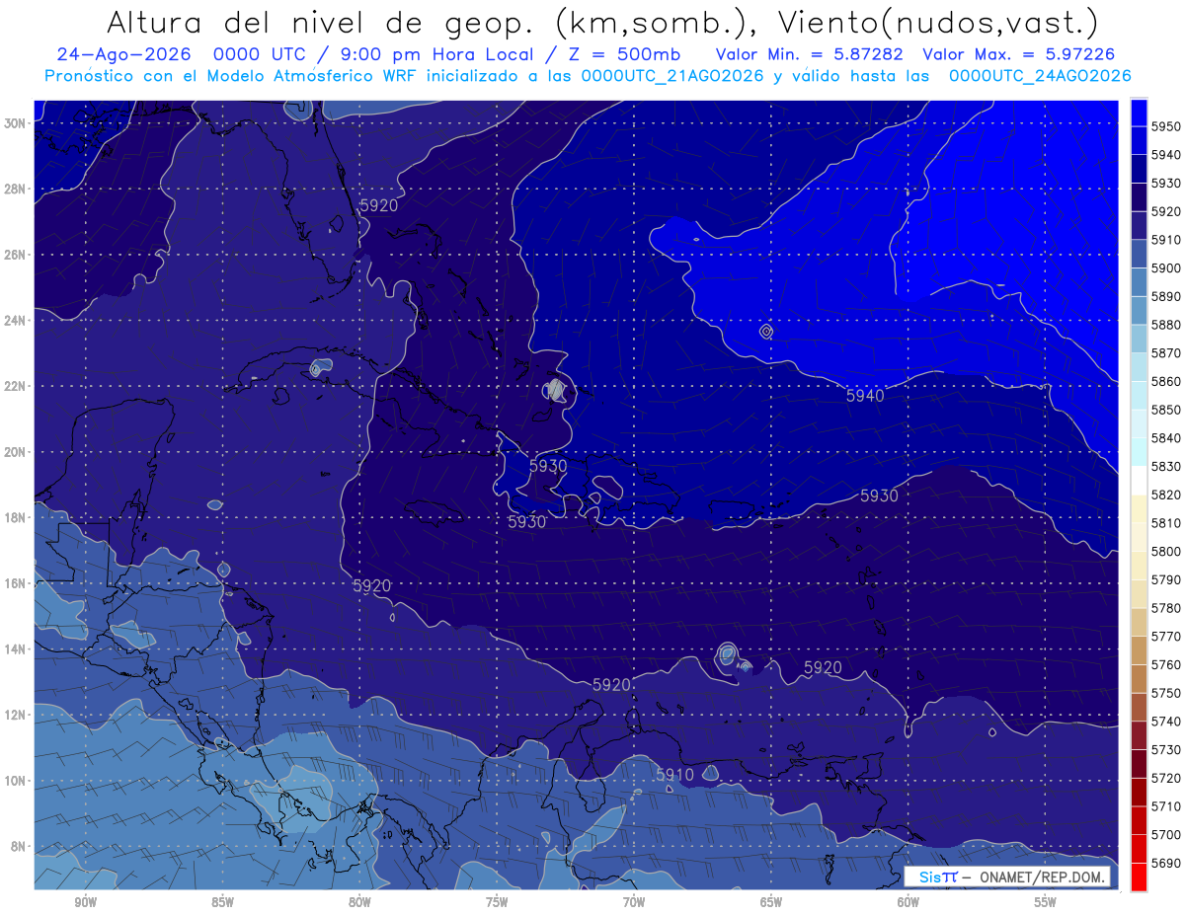Click the 16N latitude axis label
This screenshot has width=1185, height=915.
(x=15, y=583)
